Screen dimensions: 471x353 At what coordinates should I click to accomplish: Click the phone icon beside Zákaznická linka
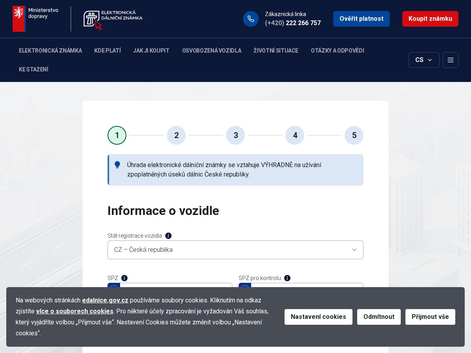251,19
